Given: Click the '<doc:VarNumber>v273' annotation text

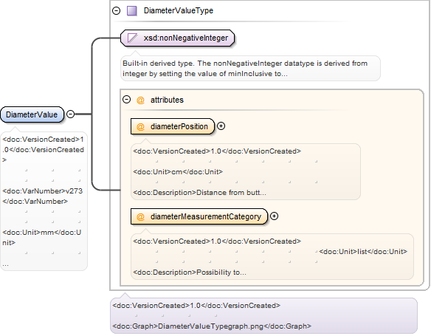Looking at the screenshot, I should [42, 191].
